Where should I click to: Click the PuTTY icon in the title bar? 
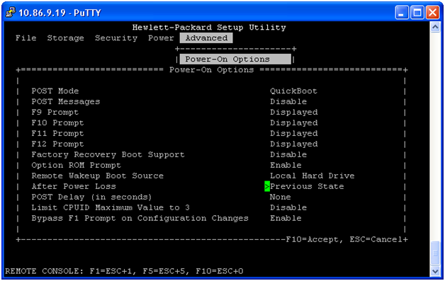point(10,13)
